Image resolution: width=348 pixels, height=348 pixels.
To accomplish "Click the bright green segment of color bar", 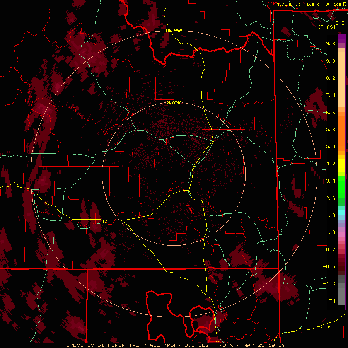I will pos(341,186).
